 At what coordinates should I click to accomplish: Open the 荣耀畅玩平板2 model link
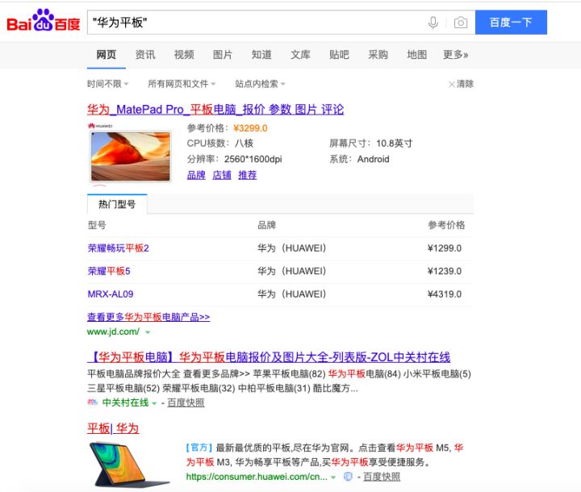pyautogui.click(x=118, y=248)
